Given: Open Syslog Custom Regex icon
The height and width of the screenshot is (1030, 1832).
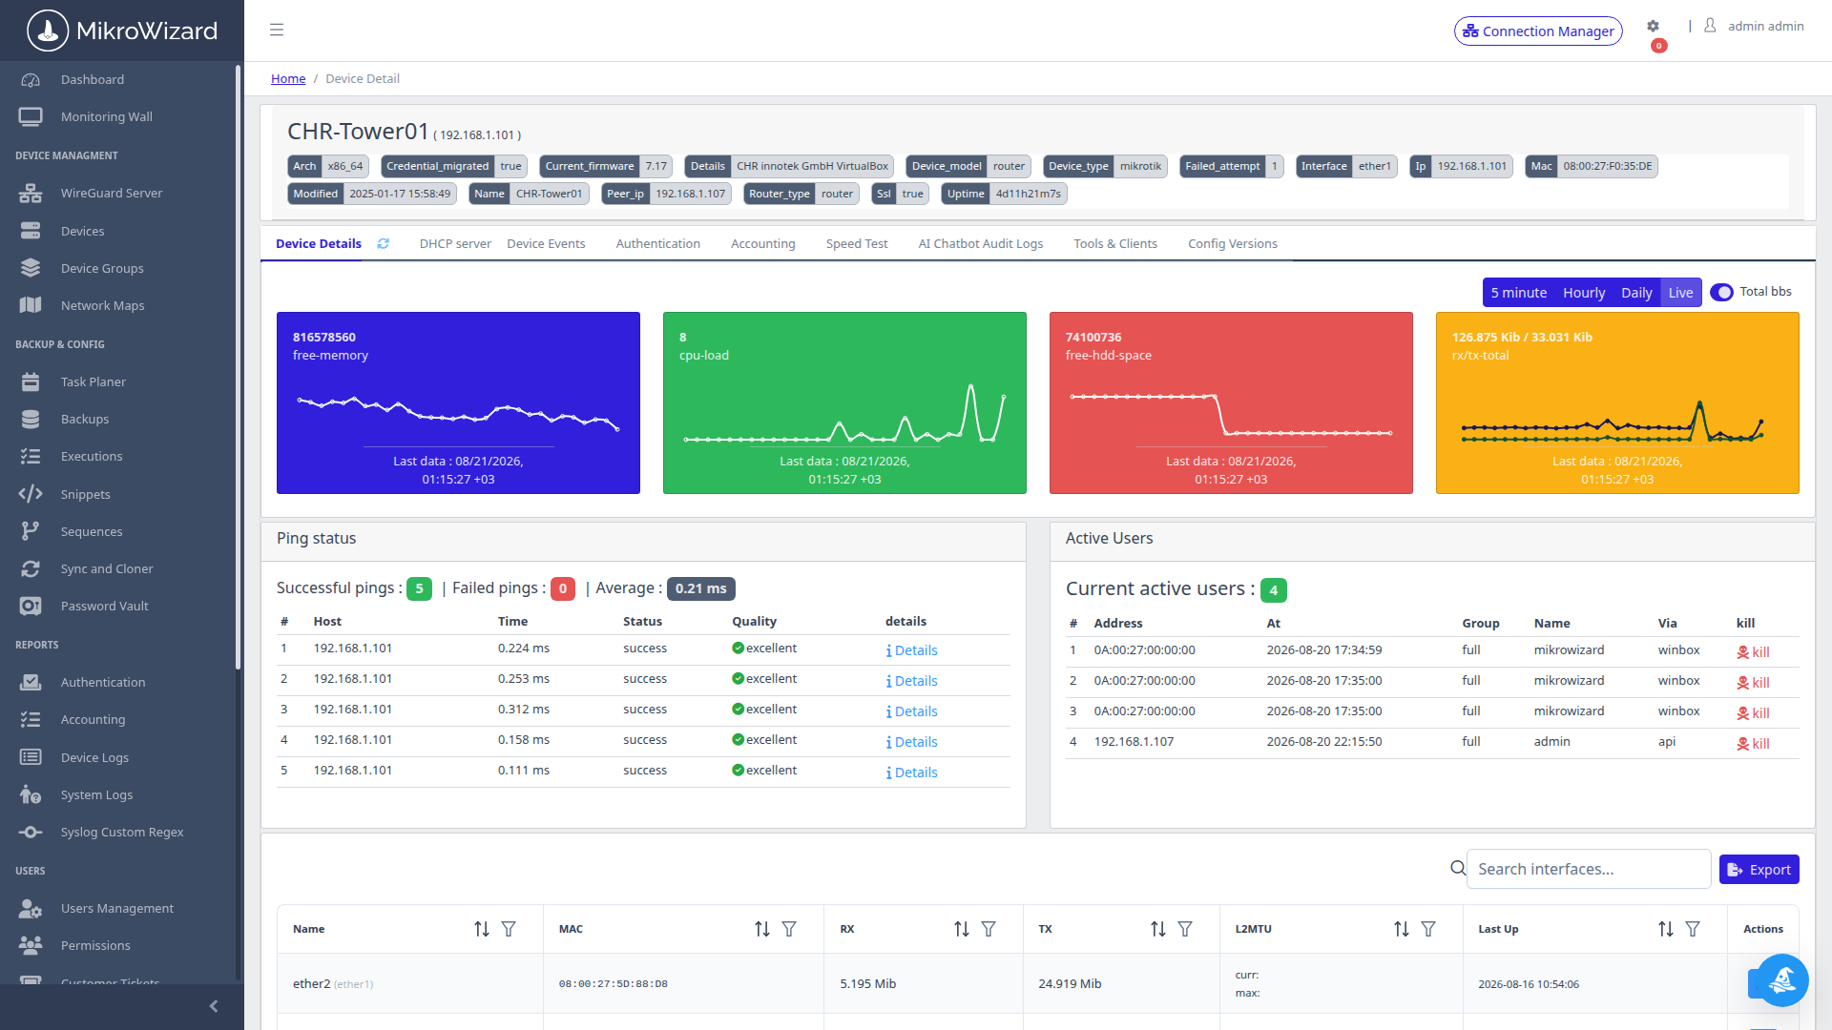Looking at the screenshot, I should click(x=31, y=832).
